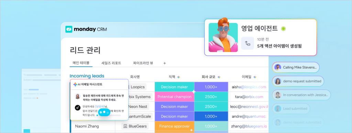Click the 리드 관리 board title

[85, 50]
